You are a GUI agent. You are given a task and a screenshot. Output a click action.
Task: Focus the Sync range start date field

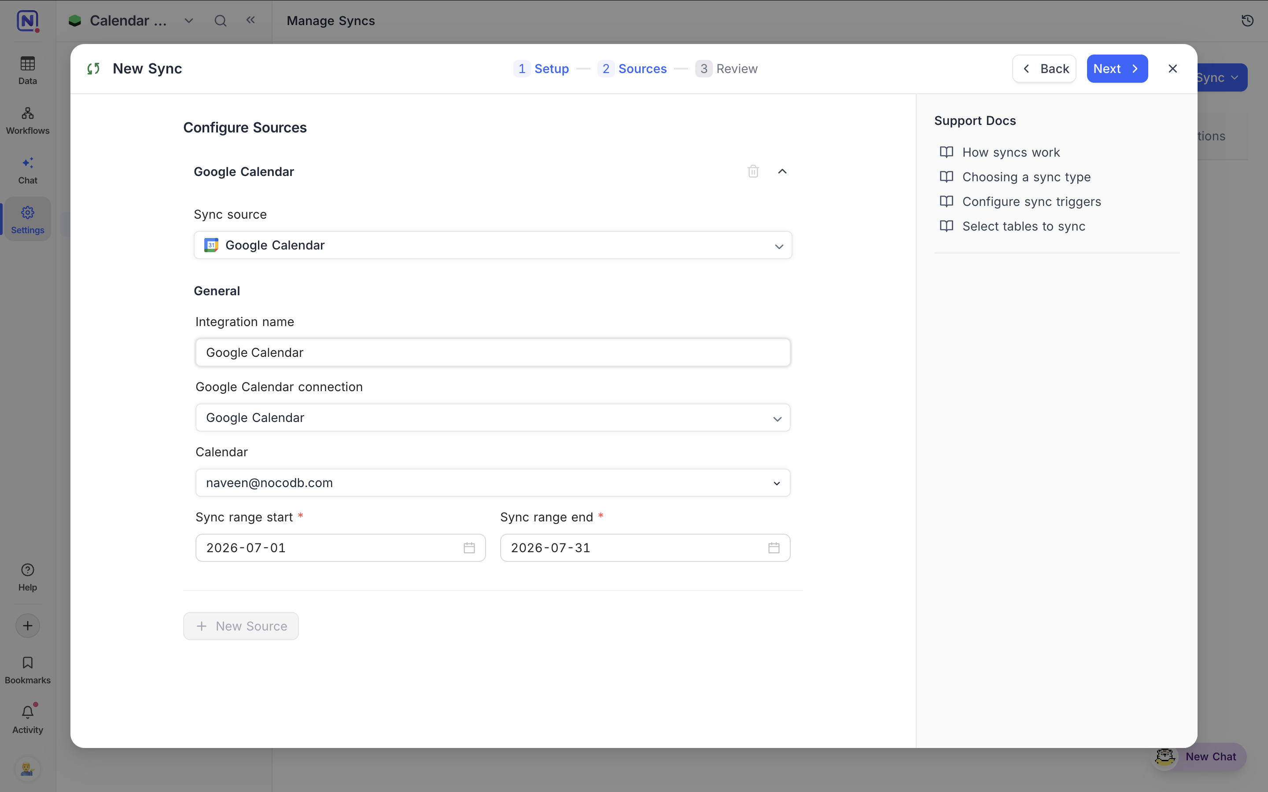click(341, 548)
